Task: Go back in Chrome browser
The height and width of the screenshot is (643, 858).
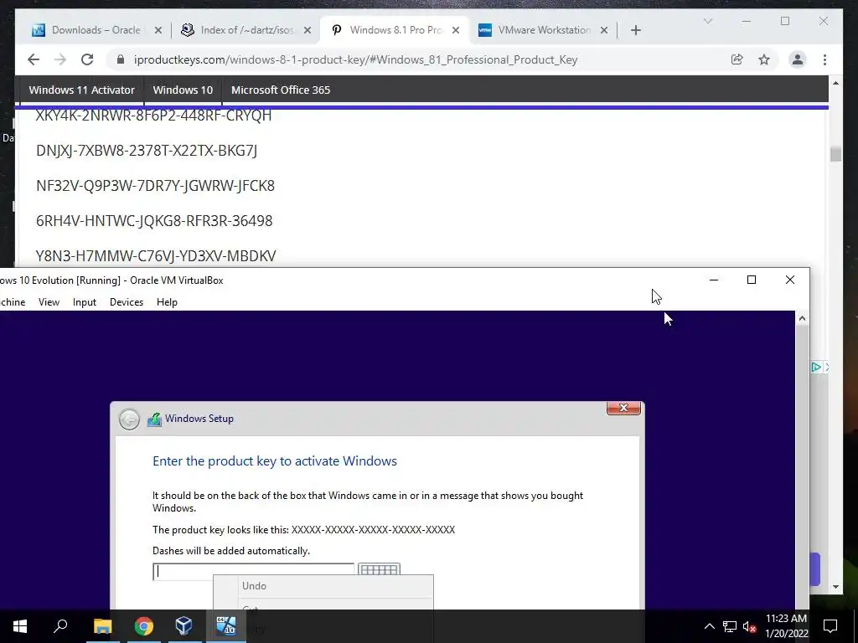Action: tap(34, 59)
